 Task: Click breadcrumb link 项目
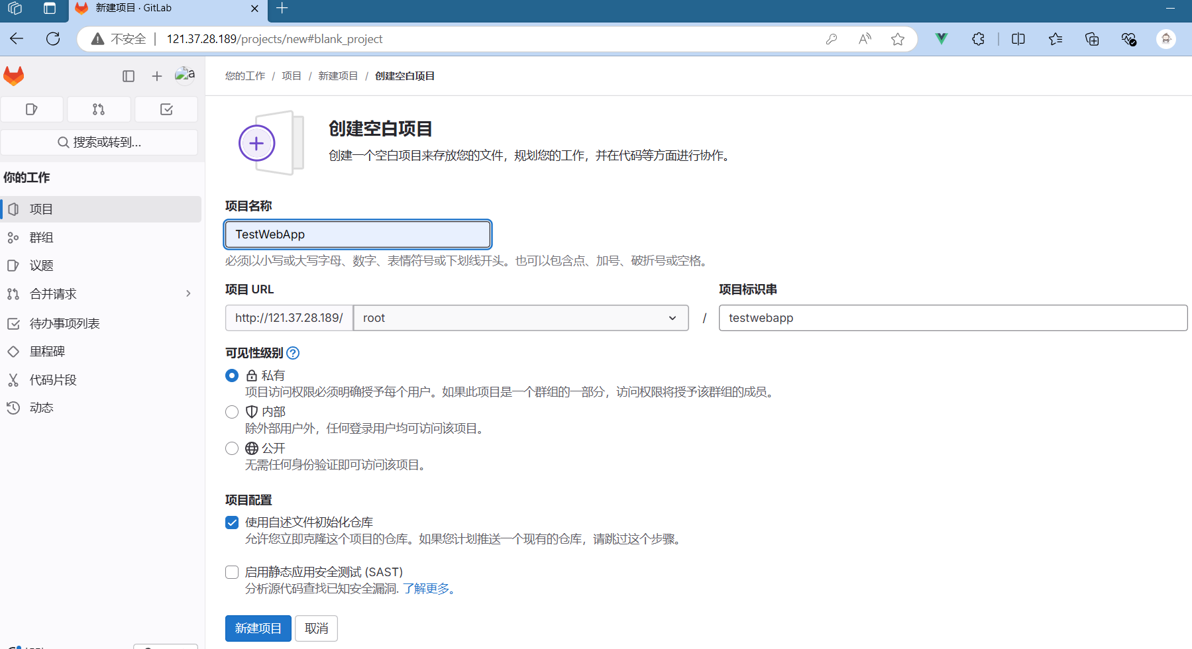292,76
